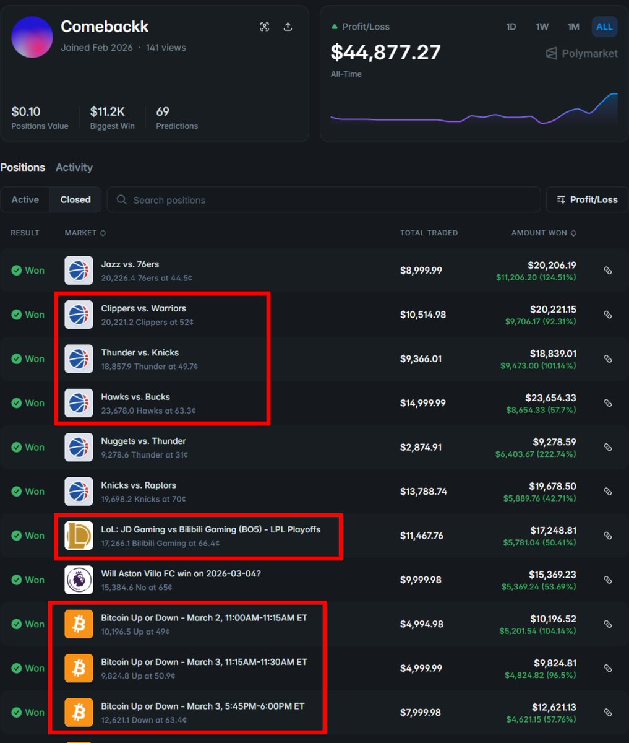The width and height of the screenshot is (629, 743).
Task: Click link icon for Bitcoin March 2 row
Action: 608,624
